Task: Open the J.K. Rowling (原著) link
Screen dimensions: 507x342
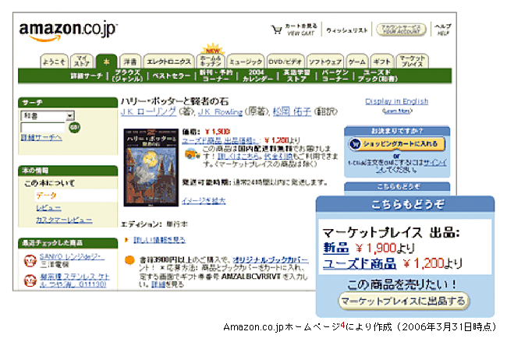Action: click(x=220, y=111)
